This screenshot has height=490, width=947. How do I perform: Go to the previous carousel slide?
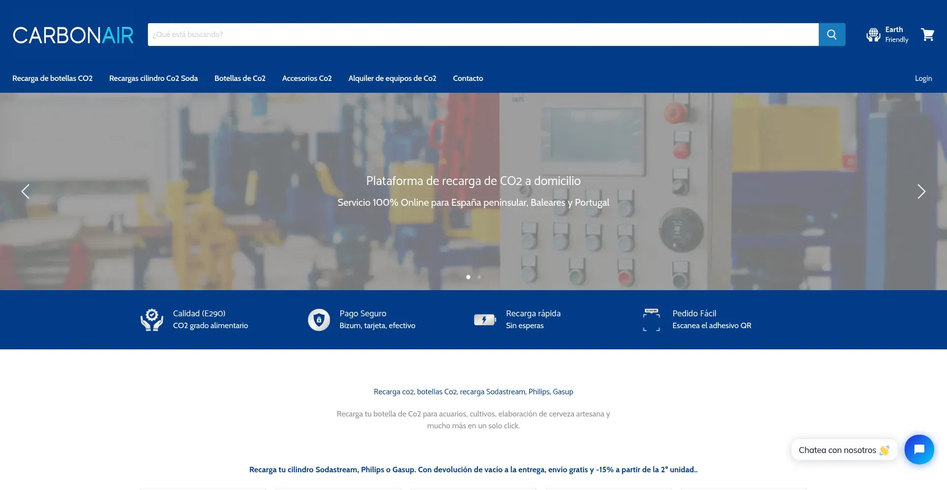(26, 191)
